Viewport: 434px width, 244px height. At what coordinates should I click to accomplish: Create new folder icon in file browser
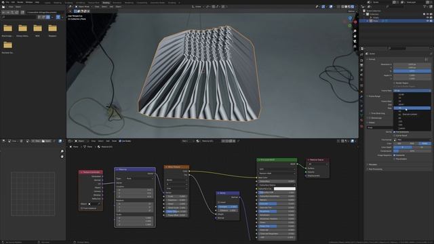(x=22, y=12)
